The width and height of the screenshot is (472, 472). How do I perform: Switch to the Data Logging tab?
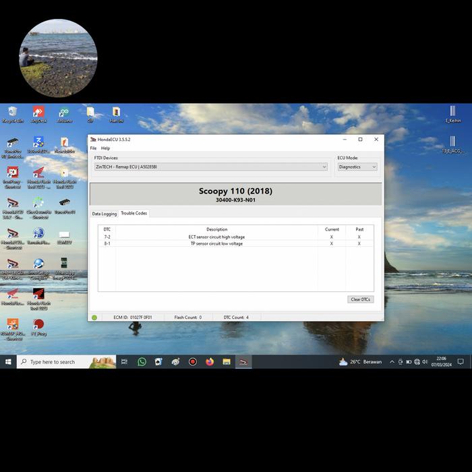tap(105, 214)
